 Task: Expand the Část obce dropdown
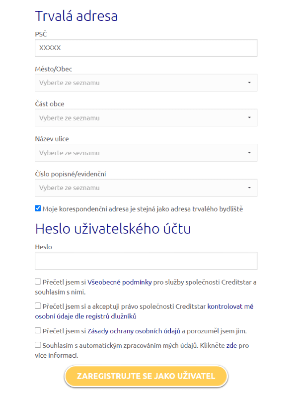(x=146, y=117)
